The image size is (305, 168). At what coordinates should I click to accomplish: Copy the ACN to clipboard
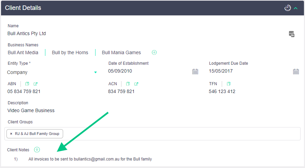[128, 84]
